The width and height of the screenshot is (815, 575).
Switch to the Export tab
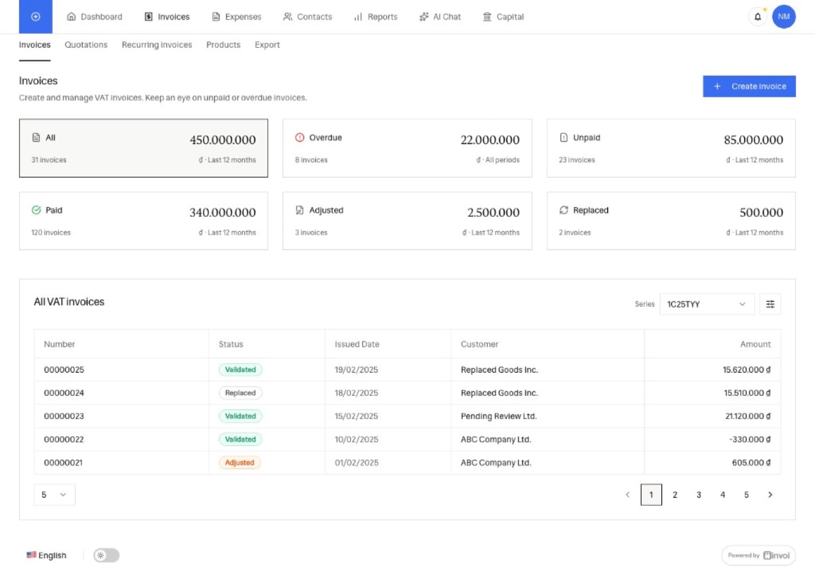(x=268, y=45)
